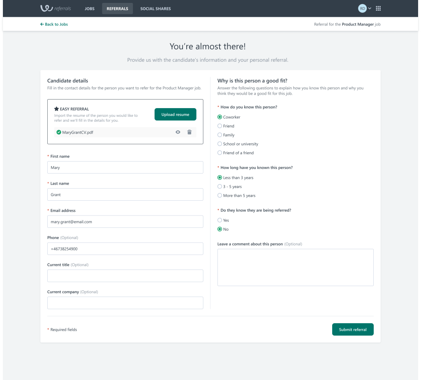The height and width of the screenshot is (380, 421).
Task: Switch to the Social Shares tab
Action: click(155, 9)
